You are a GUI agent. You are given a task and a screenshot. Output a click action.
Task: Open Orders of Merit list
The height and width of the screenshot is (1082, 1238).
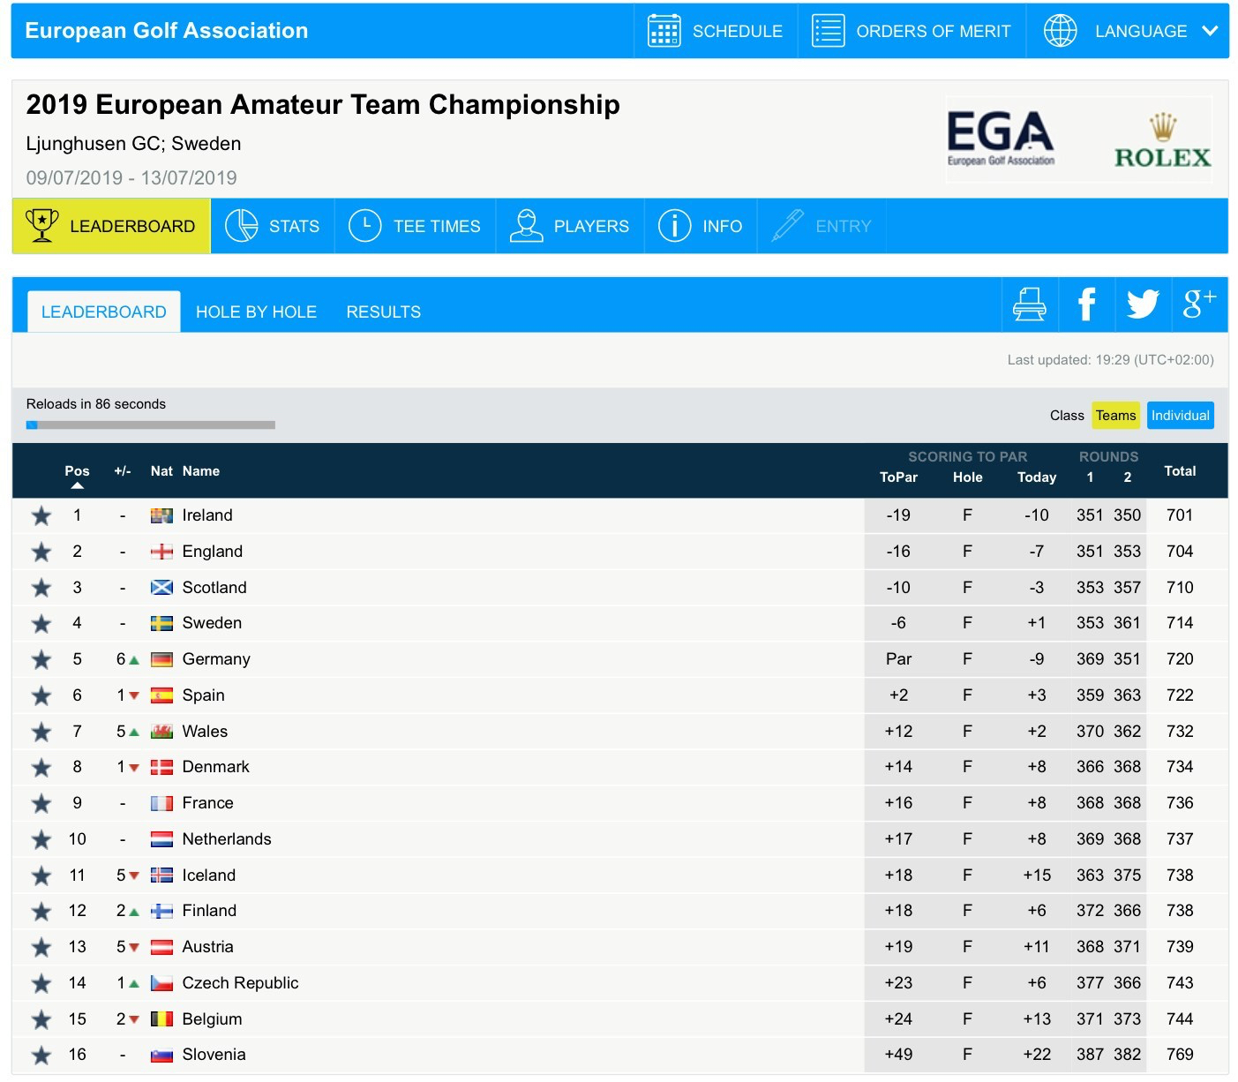(912, 31)
